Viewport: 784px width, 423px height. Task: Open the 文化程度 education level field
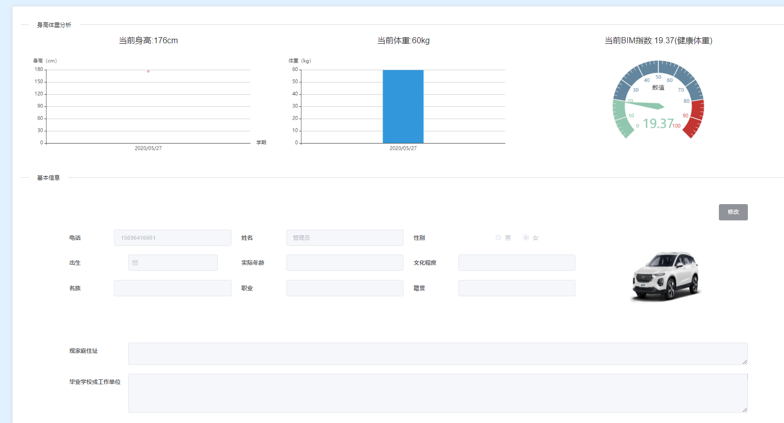pos(517,263)
